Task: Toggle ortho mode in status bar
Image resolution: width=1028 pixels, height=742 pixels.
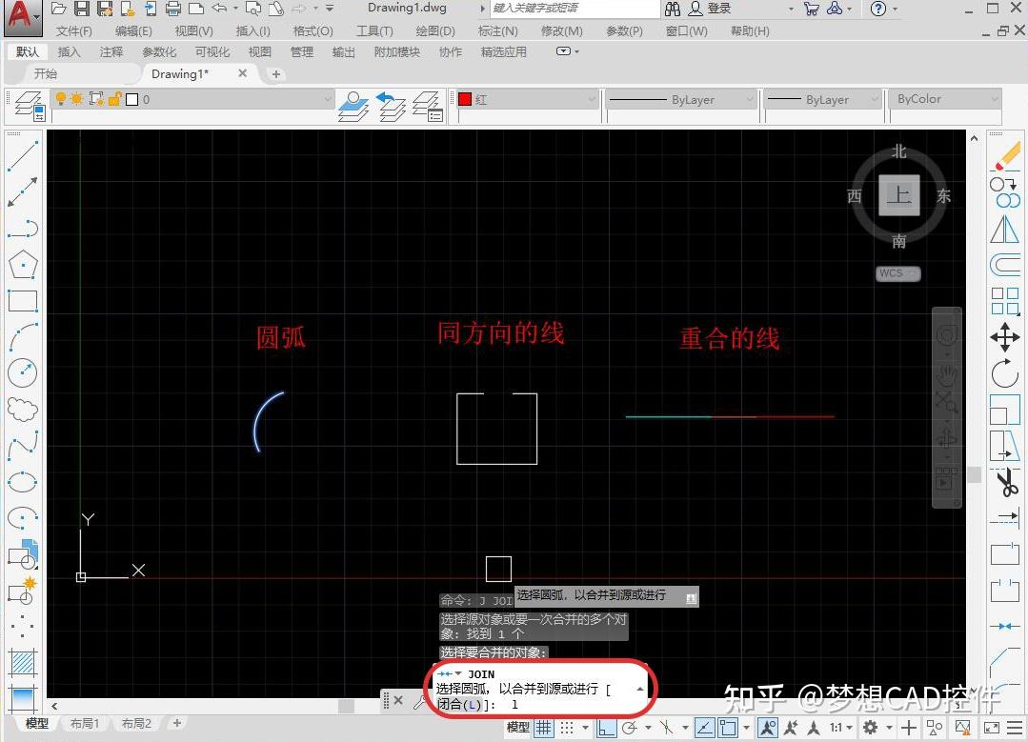Action: (x=607, y=728)
